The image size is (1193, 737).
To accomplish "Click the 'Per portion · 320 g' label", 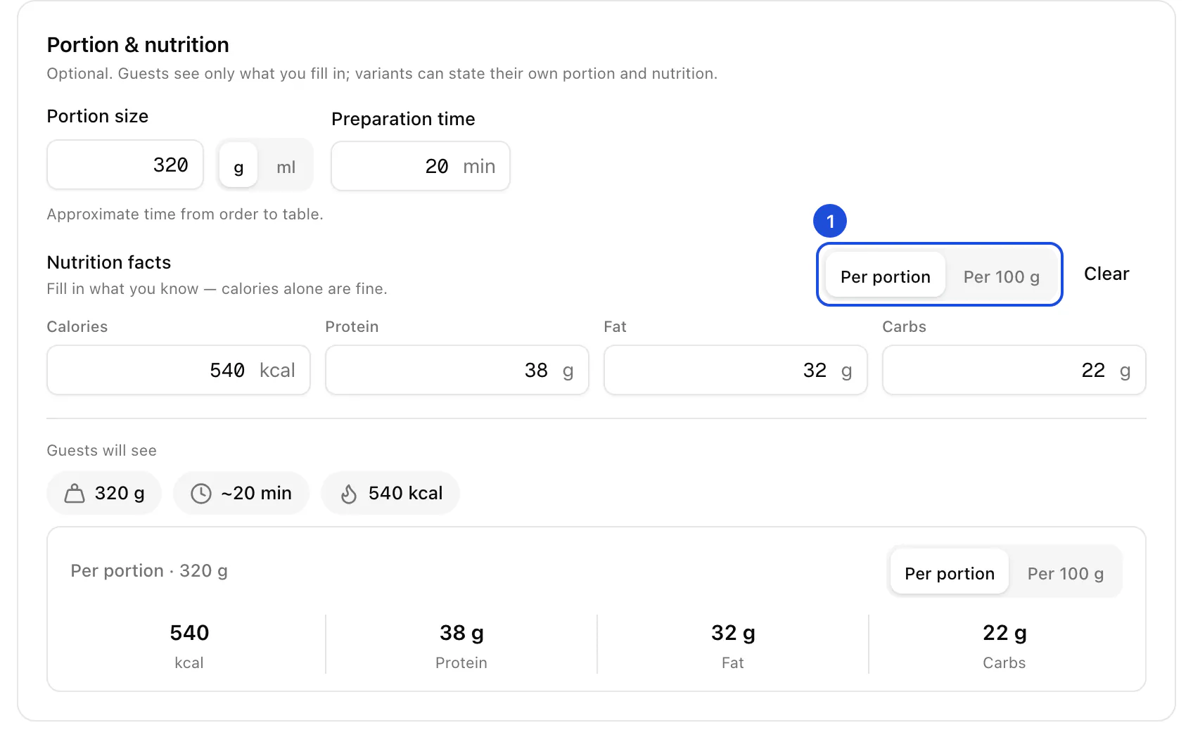I will [x=149, y=570].
